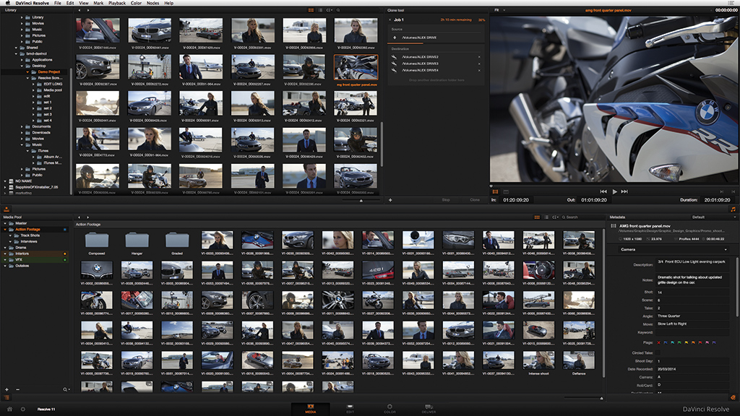The image size is (740, 416).
Task: Click the Keyword metadata field
Action: (x=692, y=332)
